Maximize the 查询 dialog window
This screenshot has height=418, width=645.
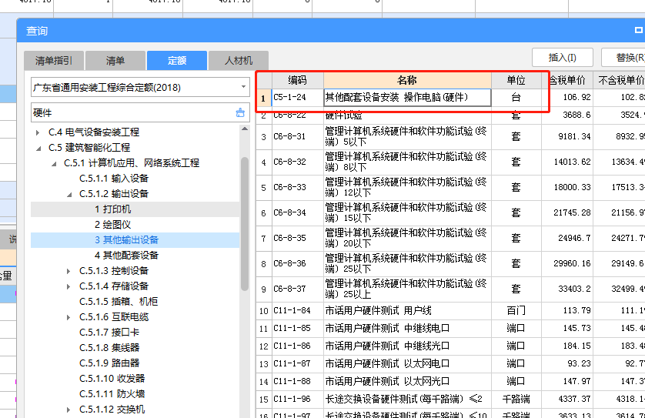pos(638,30)
